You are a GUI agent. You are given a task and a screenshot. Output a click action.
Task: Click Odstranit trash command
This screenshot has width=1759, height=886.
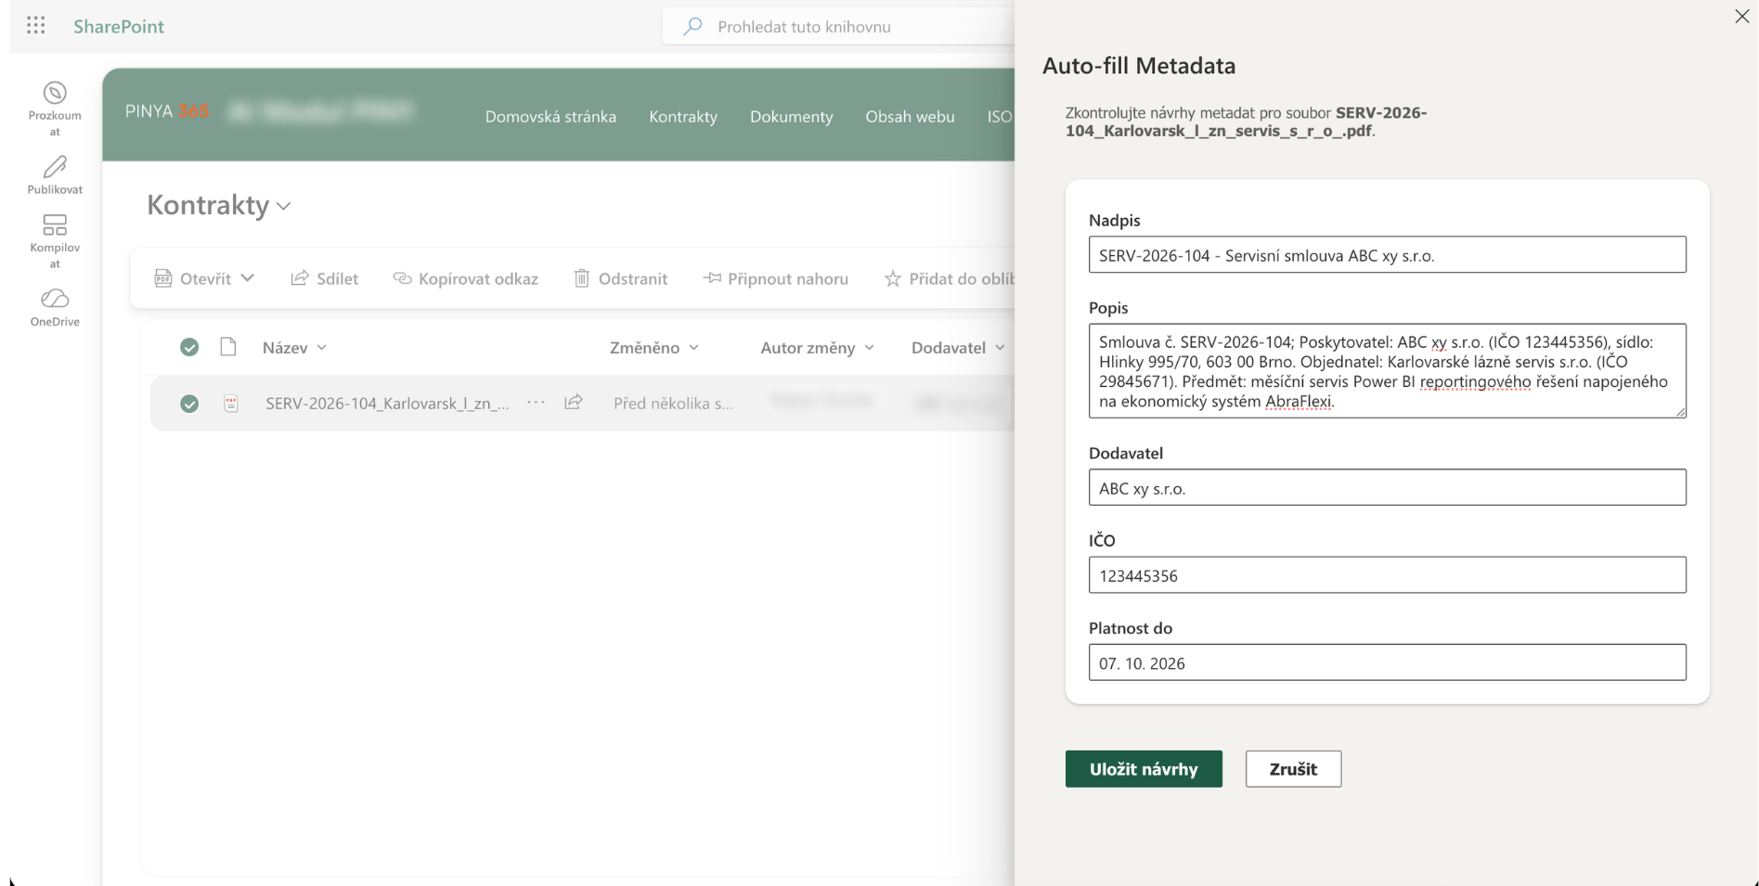coord(621,278)
